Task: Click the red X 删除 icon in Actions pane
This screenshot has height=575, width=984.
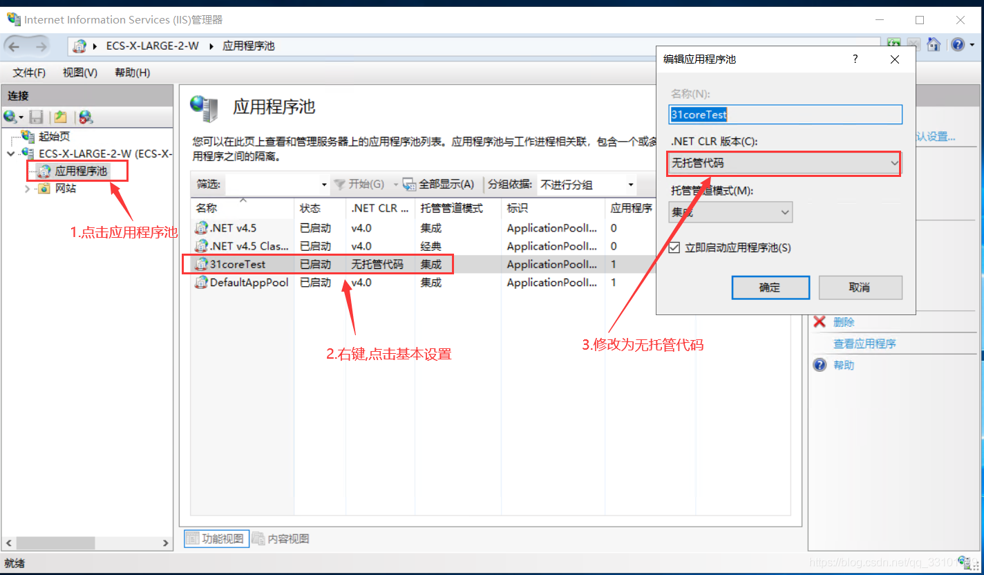Action: (x=820, y=321)
